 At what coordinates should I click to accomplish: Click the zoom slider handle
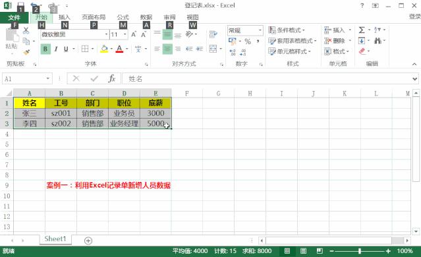tap(360, 251)
